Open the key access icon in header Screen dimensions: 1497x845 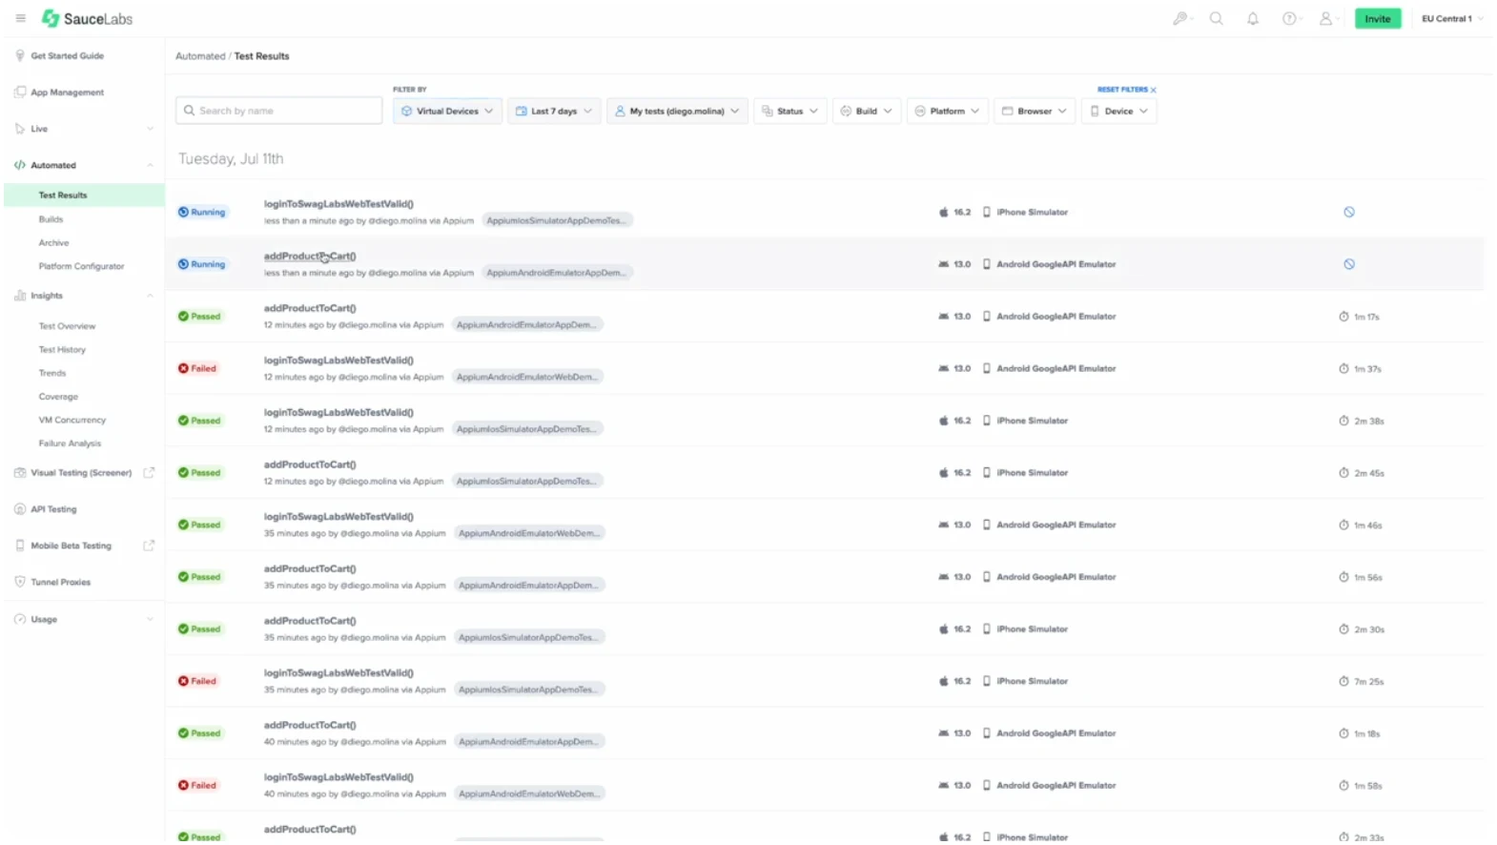pyautogui.click(x=1180, y=18)
